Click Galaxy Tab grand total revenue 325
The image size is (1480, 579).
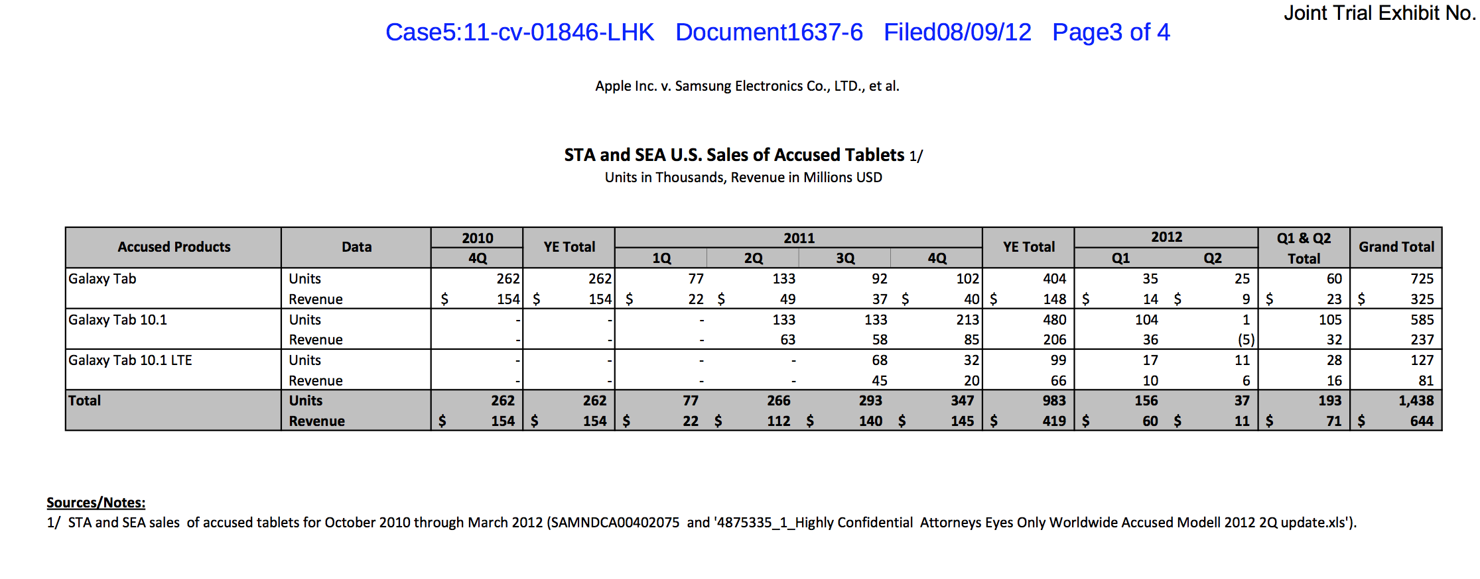pos(1422,299)
